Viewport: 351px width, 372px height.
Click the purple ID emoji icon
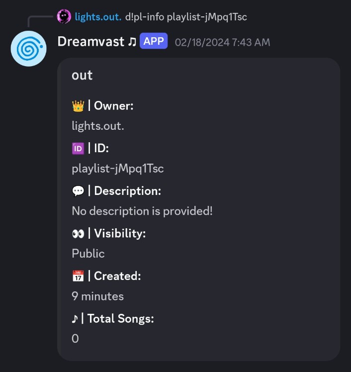tap(78, 149)
